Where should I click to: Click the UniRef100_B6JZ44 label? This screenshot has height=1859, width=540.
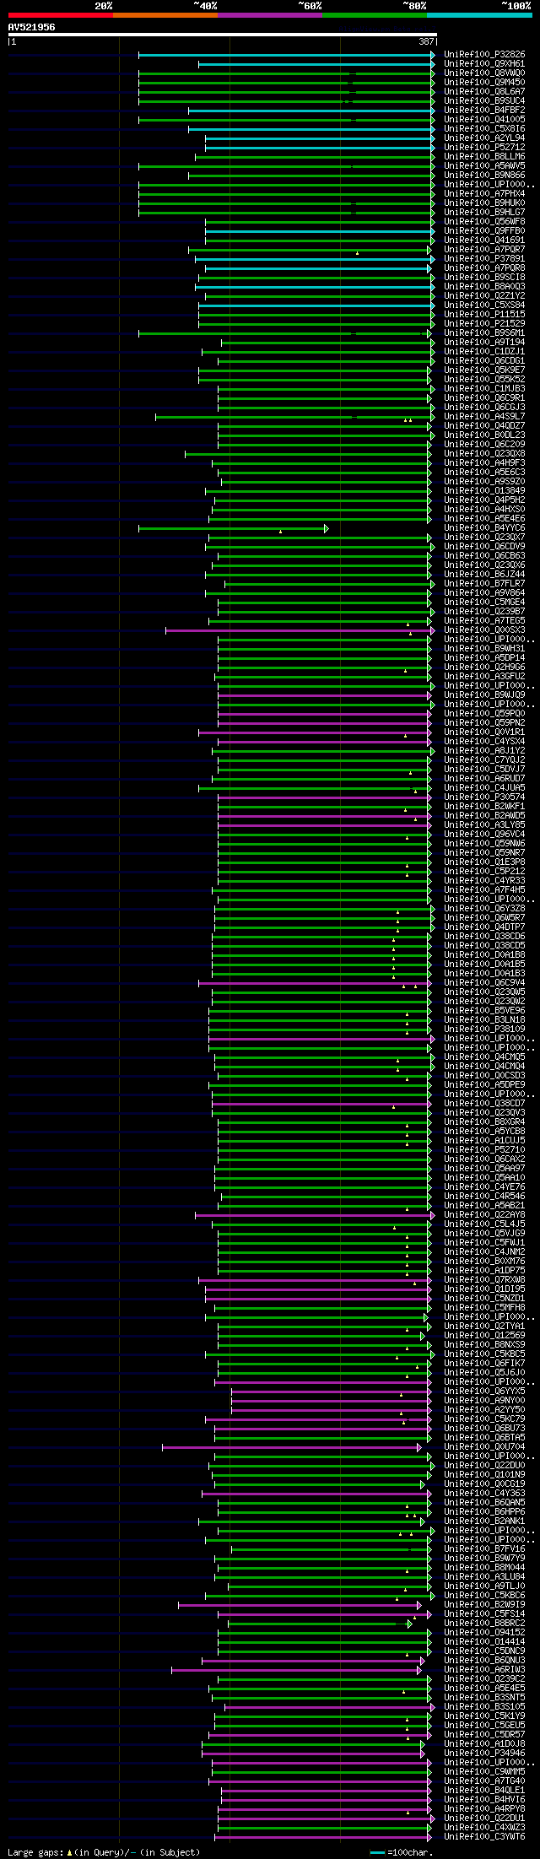click(x=484, y=575)
